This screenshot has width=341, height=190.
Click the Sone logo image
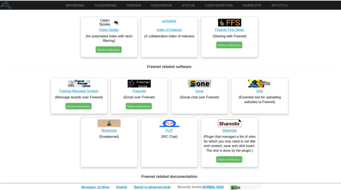[x=199, y=84]
